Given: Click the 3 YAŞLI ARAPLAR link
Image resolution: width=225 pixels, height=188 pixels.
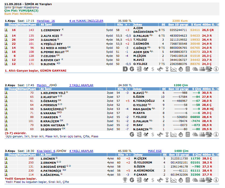Looking at the screenshot, I should 81,85.
